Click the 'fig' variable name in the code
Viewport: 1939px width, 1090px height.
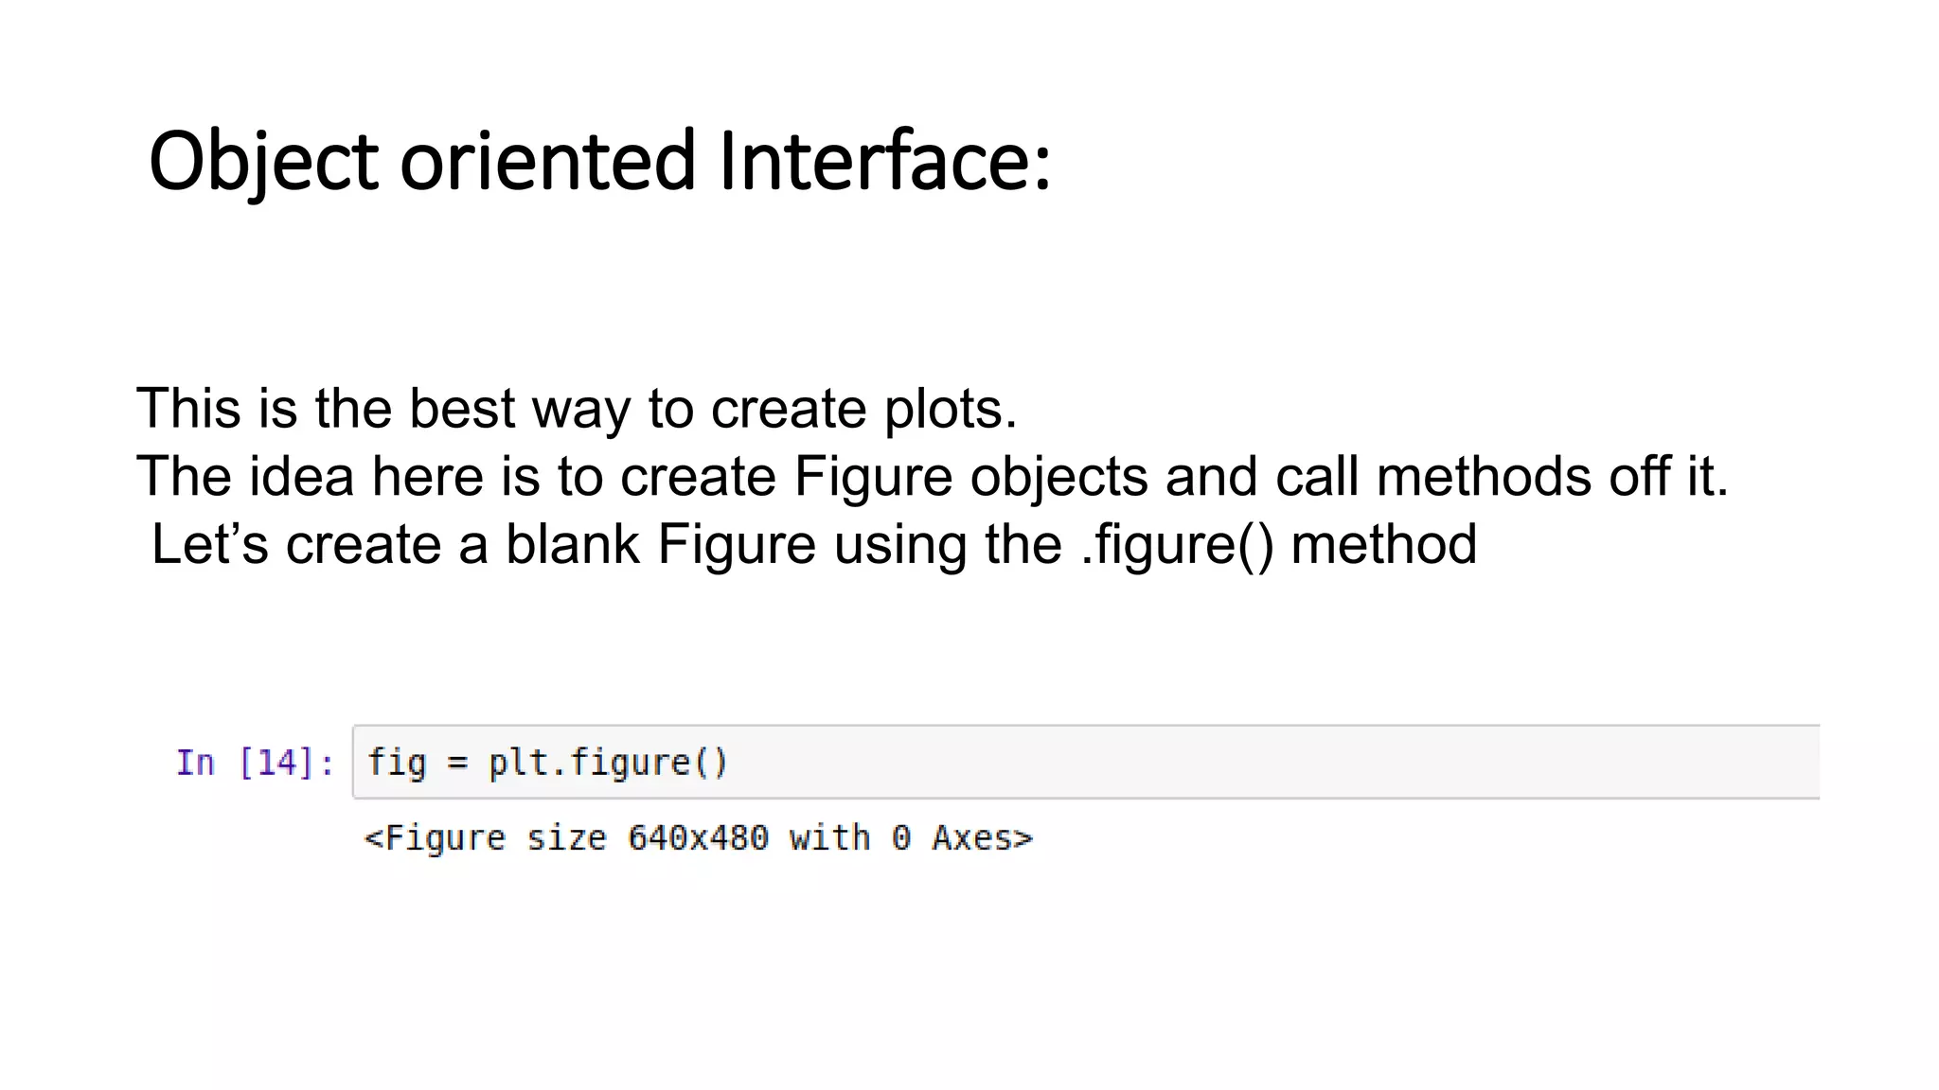point(397,763)
